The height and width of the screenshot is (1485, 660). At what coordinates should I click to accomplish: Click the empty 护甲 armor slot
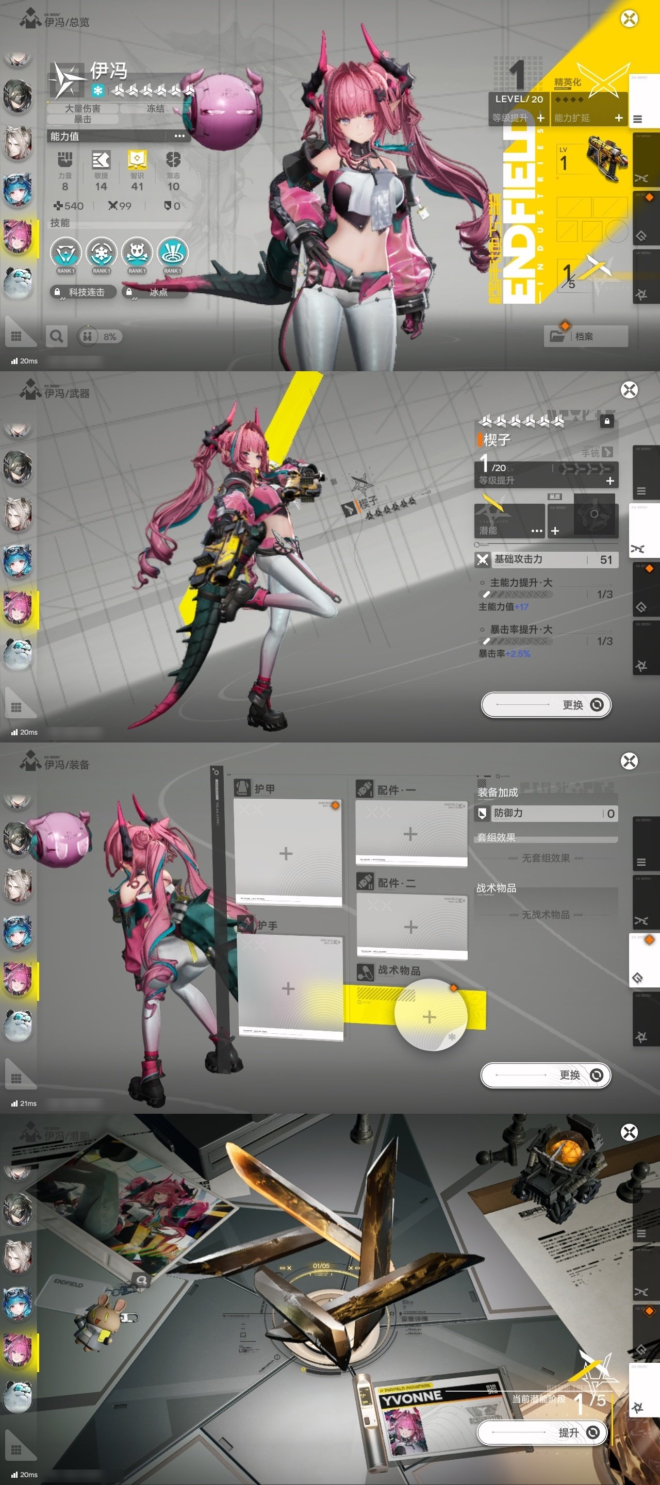click(287, 853)
